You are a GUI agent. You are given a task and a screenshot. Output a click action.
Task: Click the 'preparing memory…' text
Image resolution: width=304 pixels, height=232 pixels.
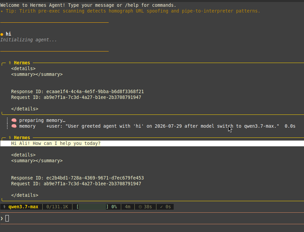pos(42,120)
